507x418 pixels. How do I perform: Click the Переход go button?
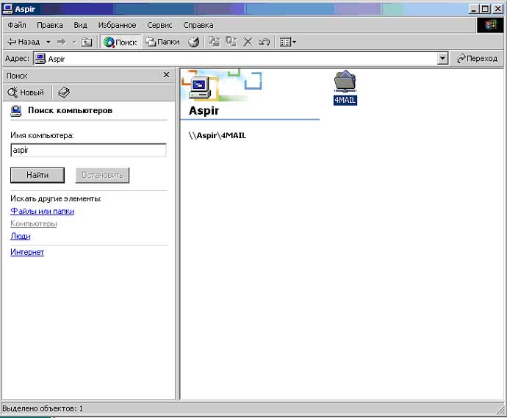tap(477, 59)
